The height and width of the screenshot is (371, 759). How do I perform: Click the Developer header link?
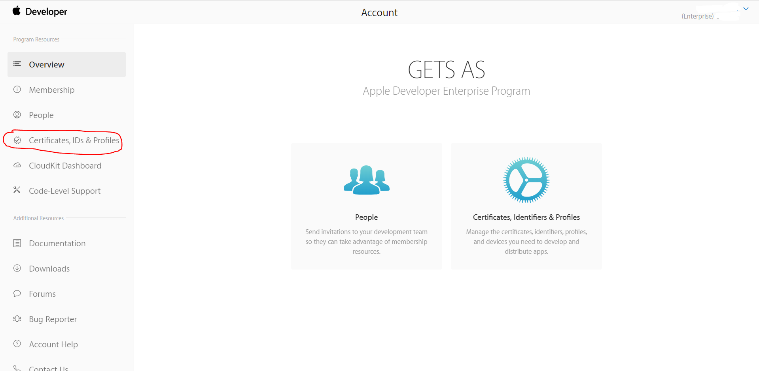(46, 12)
